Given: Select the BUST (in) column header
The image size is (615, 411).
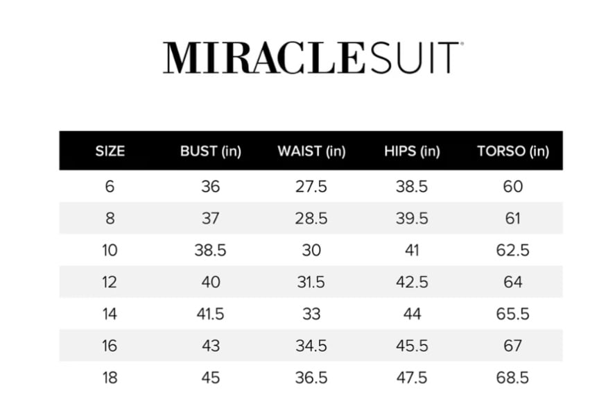Looking at the screenshot, I should [x=211, y=151].
